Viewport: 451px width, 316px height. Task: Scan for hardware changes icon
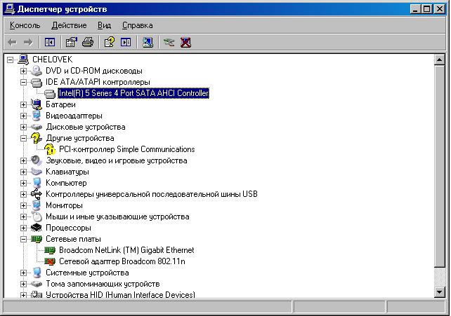point(148,43)
